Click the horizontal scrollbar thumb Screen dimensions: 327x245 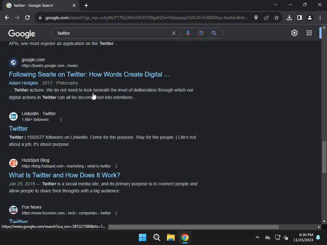194,227
